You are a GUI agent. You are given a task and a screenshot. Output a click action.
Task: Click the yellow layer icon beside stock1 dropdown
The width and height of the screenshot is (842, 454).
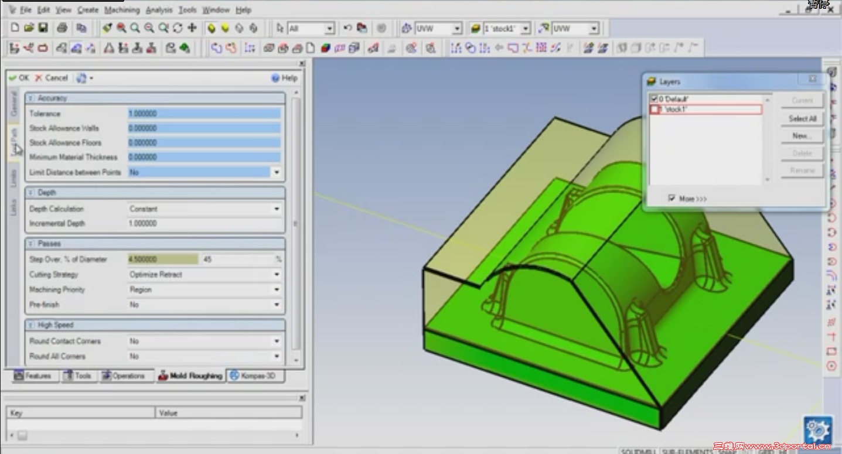point(476,28)
